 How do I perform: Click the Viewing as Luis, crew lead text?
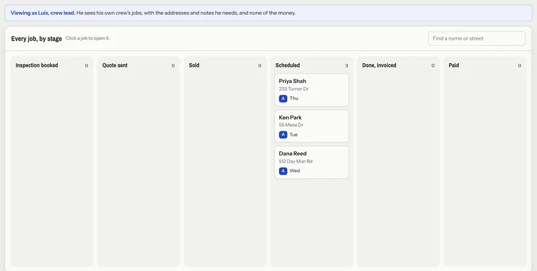tap(43, 13)
